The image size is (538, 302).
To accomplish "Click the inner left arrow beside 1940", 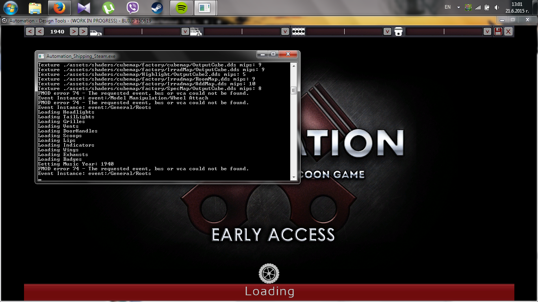I will 40,31.
